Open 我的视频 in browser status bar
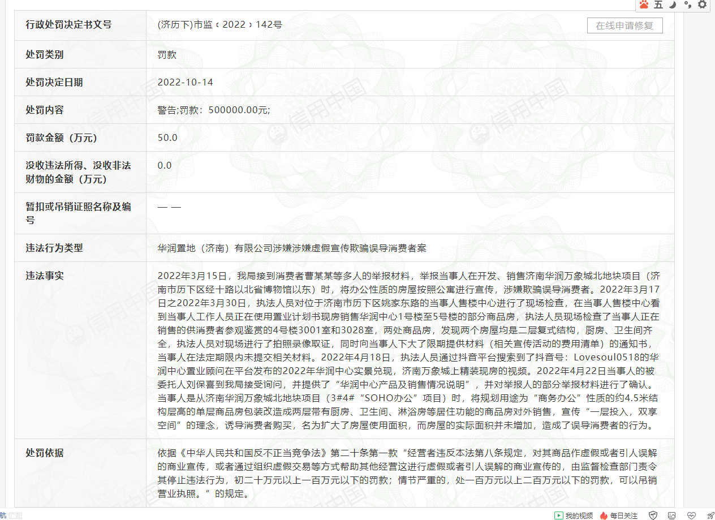This screenshot has height=520, width=715. pyautogui.click(x=574, y=515)
